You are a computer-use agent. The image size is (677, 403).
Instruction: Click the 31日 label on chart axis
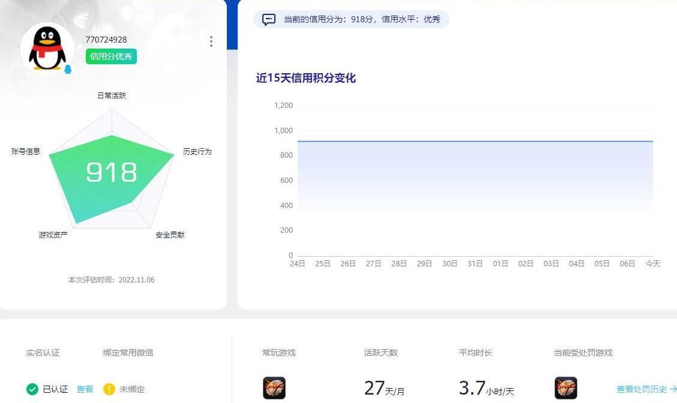pyautogui.click(x=475, y=264)
